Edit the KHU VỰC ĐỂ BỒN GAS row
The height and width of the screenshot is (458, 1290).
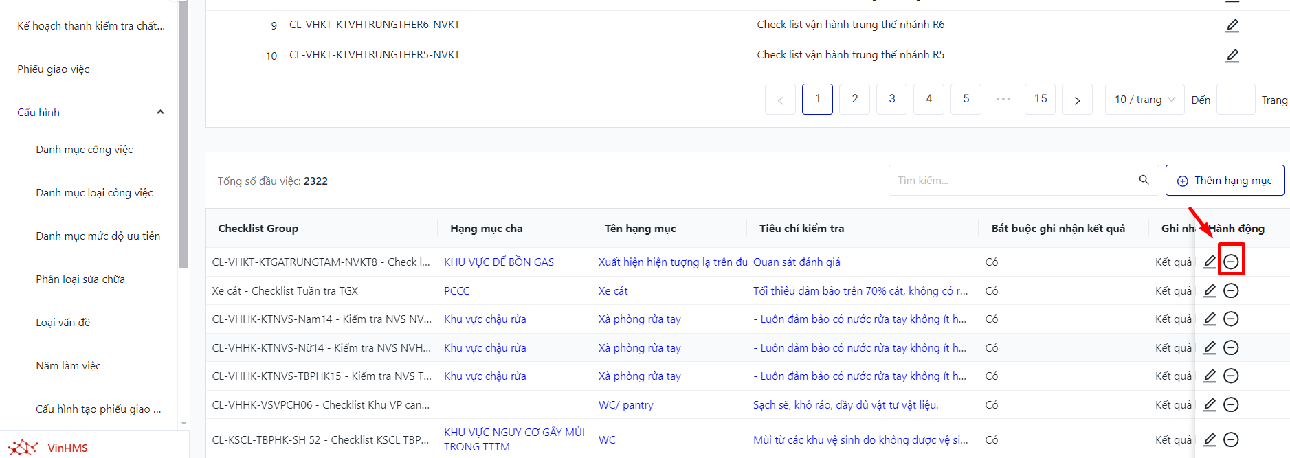(1210, 262)
